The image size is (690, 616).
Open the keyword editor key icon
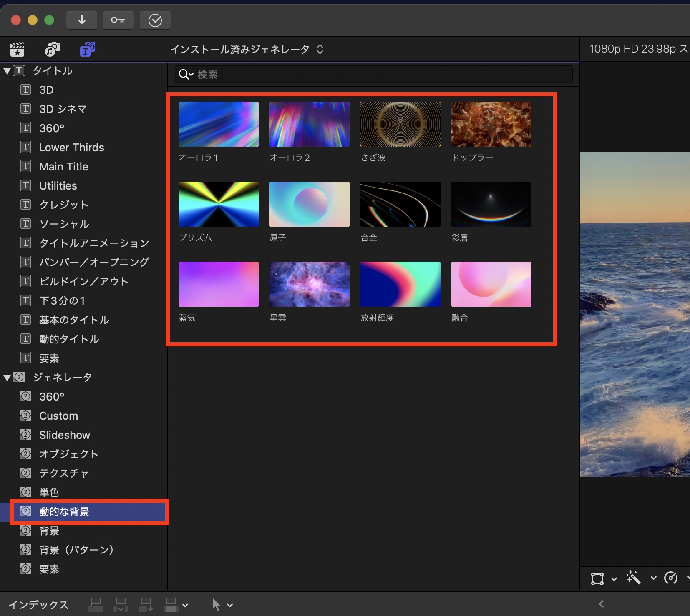point(118,20)
